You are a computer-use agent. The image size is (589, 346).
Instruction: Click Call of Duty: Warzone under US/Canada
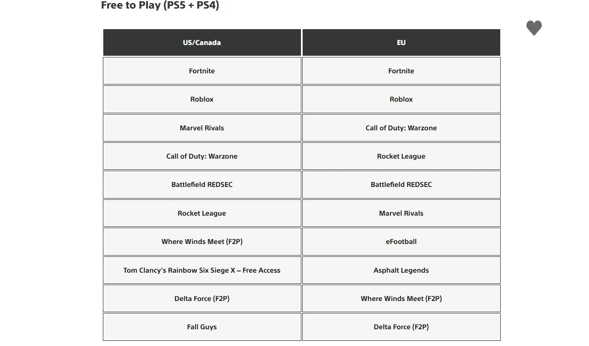coord(202,156)
